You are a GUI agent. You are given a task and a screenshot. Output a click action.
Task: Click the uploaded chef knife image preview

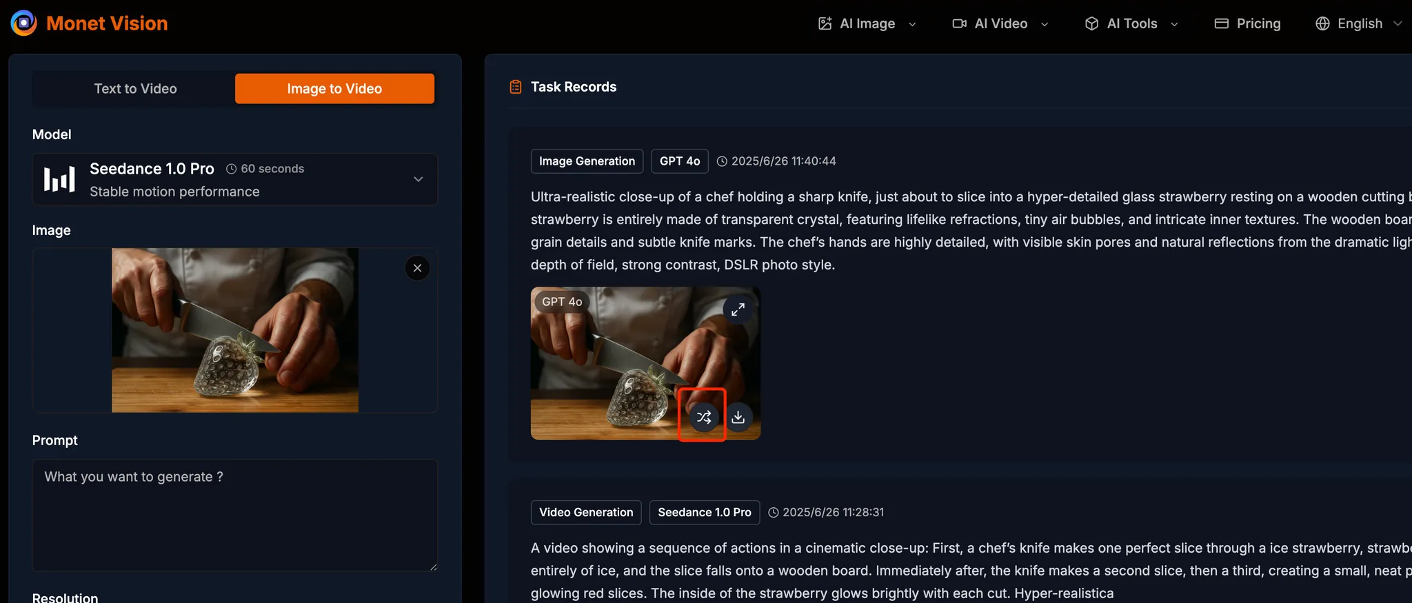click(x=235, y=330)
